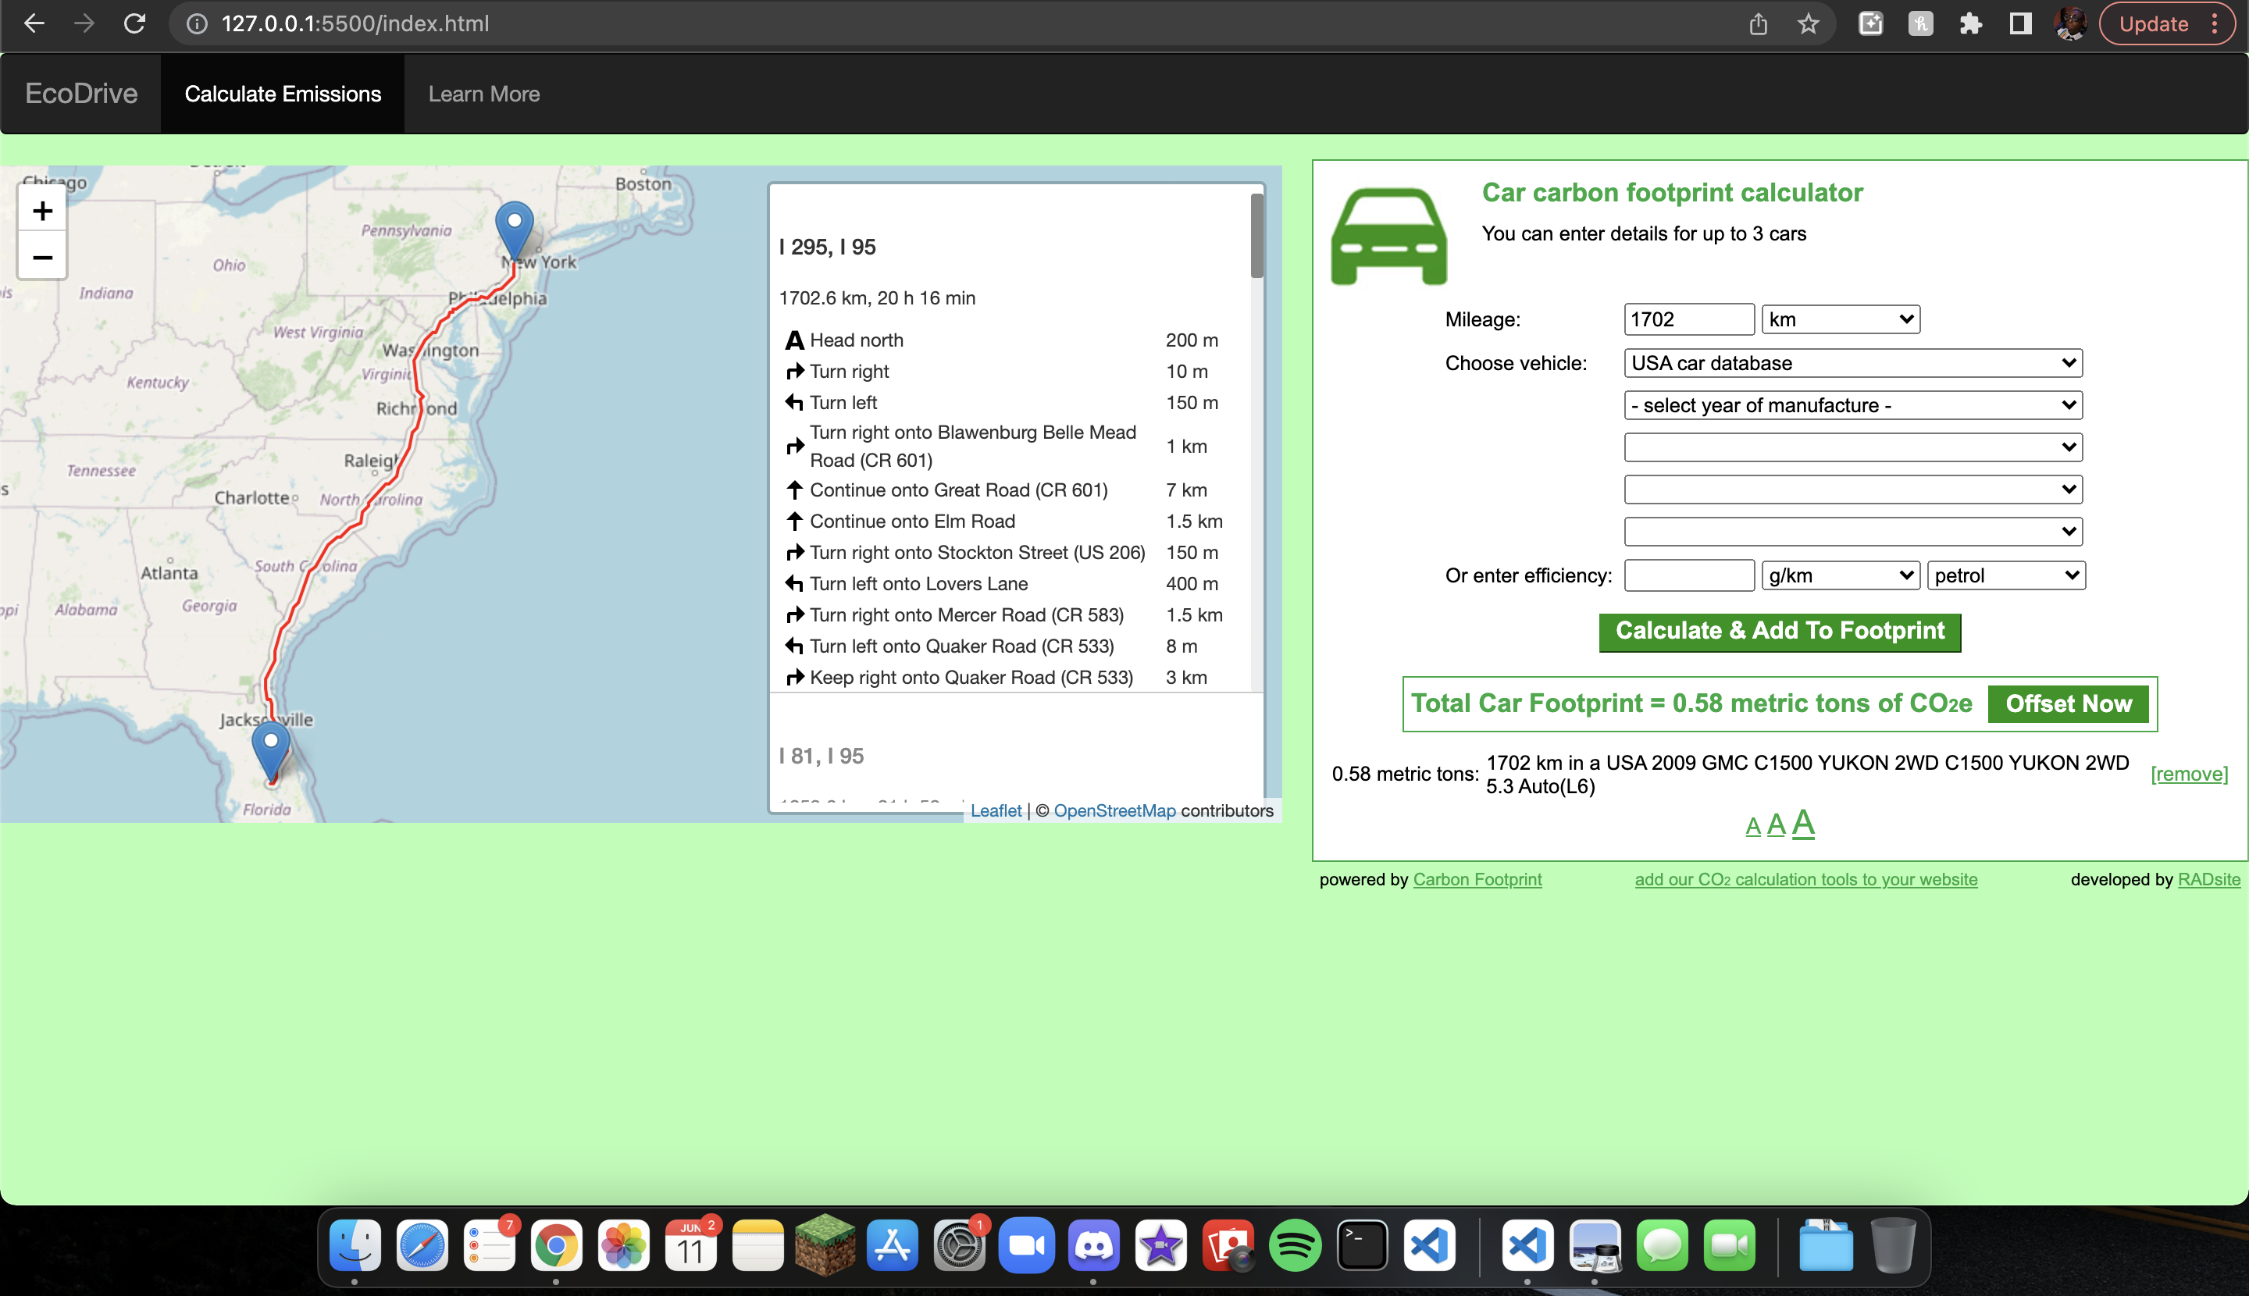Bookmark this page with the star icon
This screenshot has width=2249, height=1296.
point(1807,24)
